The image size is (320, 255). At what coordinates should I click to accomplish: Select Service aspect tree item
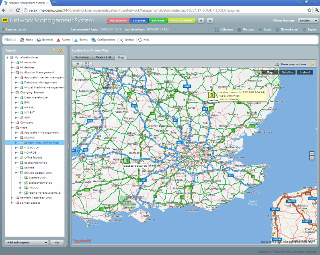click(30, 203)
